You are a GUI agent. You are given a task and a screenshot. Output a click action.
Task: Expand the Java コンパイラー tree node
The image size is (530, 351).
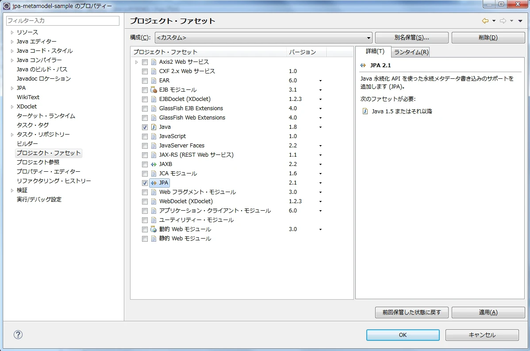(x=12, y=60)
